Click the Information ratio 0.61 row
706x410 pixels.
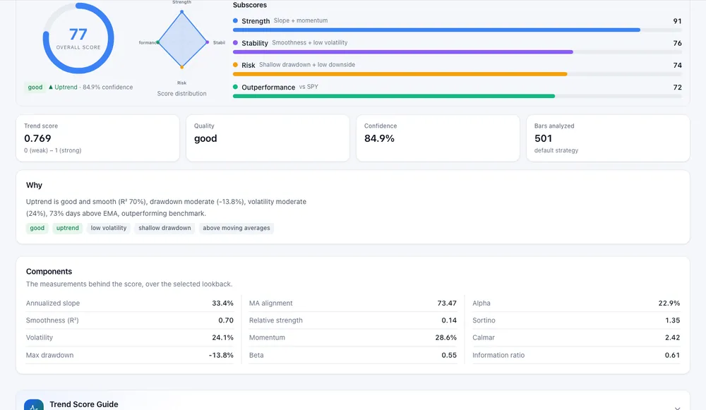click(576, 355)
